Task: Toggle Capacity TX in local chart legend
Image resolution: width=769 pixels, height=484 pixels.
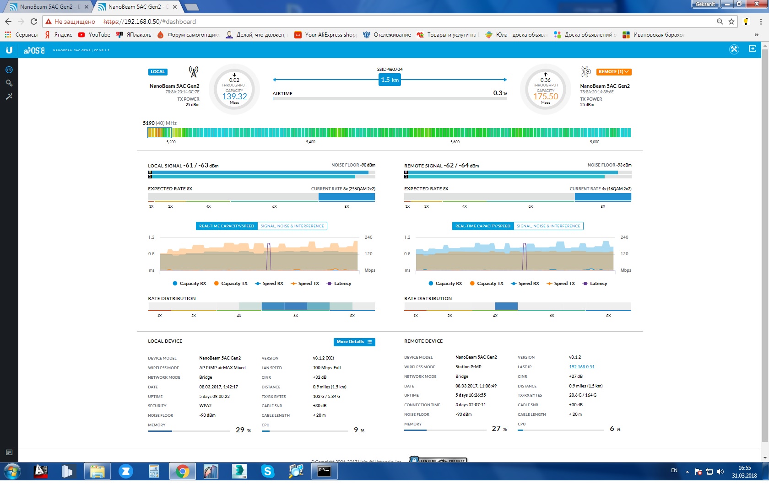Action: 231,284
